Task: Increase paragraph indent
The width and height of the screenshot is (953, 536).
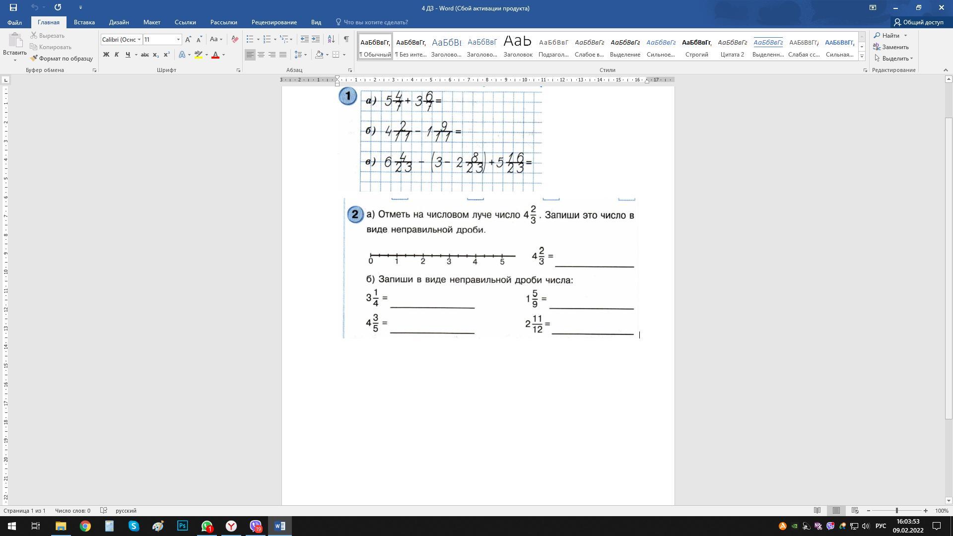Action: pos(316,39)
